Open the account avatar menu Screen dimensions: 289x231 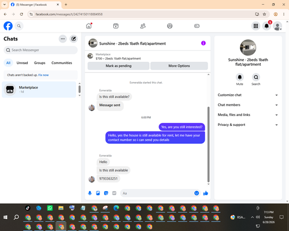(x=277, y=26)
